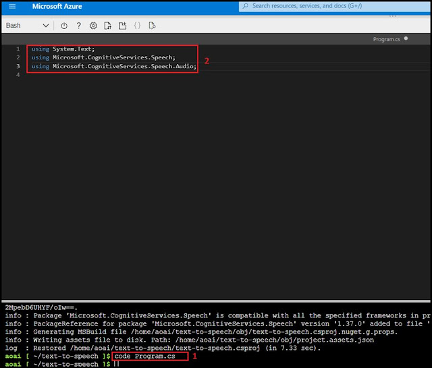The width and height of the screenshot is (432, 368).
Task: Click terminal text 'code Program.cs'
Action: pos(144,356)
